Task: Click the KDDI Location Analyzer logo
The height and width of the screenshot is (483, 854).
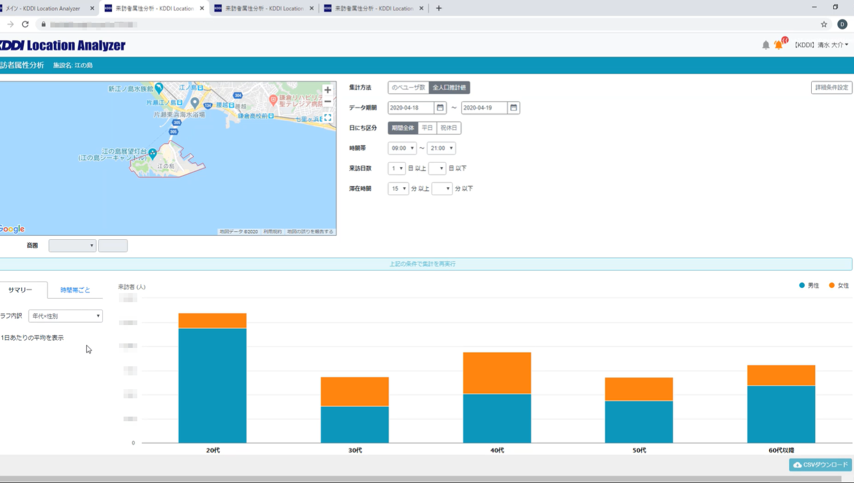Action: click(x=62, y=45)
